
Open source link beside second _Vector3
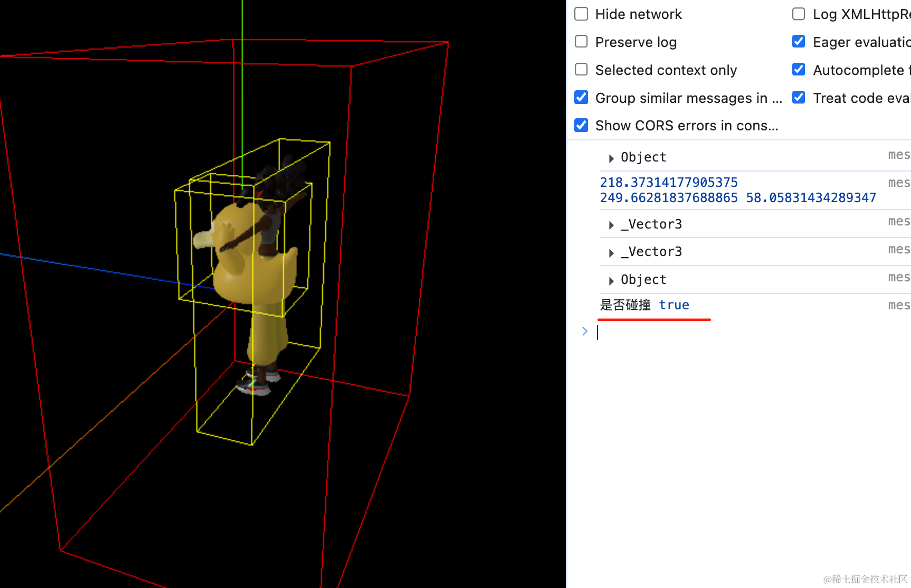tap(899, 249)
